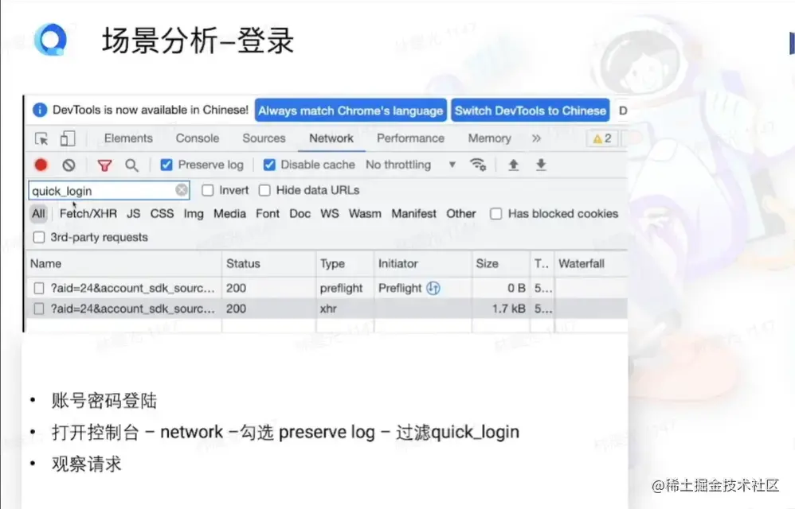Switch to the Console tab

tap(197, 138)
